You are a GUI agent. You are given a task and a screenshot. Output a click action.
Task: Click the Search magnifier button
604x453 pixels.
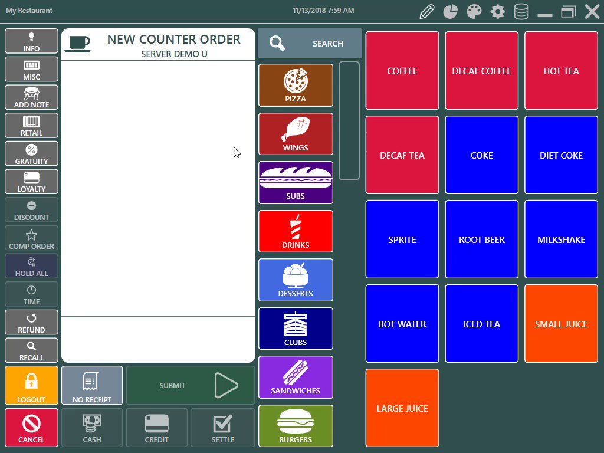(x=310, y=44)
